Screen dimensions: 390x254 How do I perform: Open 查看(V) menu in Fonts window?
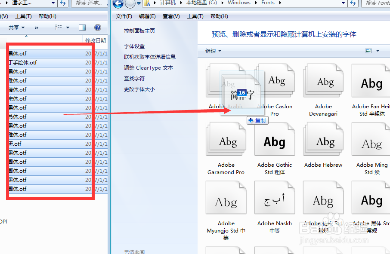(x=171, y=16)
